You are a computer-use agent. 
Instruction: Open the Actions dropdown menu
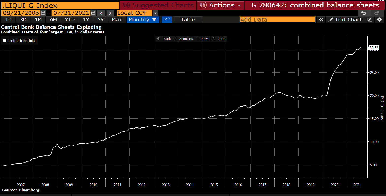coord(220,5)
